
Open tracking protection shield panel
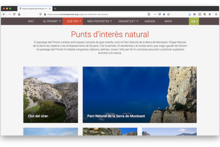40,14
